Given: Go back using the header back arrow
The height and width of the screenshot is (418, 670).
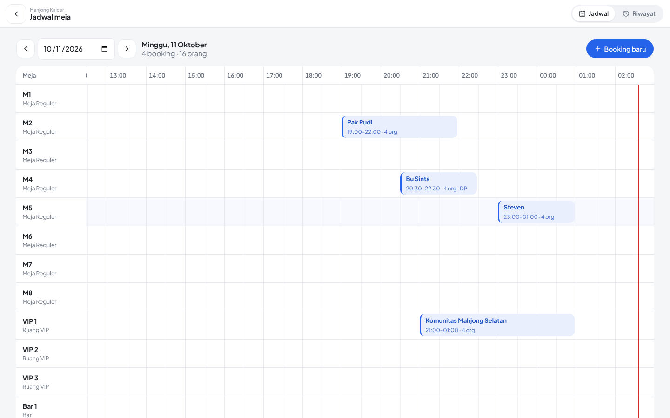Looking at the screenshot, I should pyautogui.click(x=16, y=14).
